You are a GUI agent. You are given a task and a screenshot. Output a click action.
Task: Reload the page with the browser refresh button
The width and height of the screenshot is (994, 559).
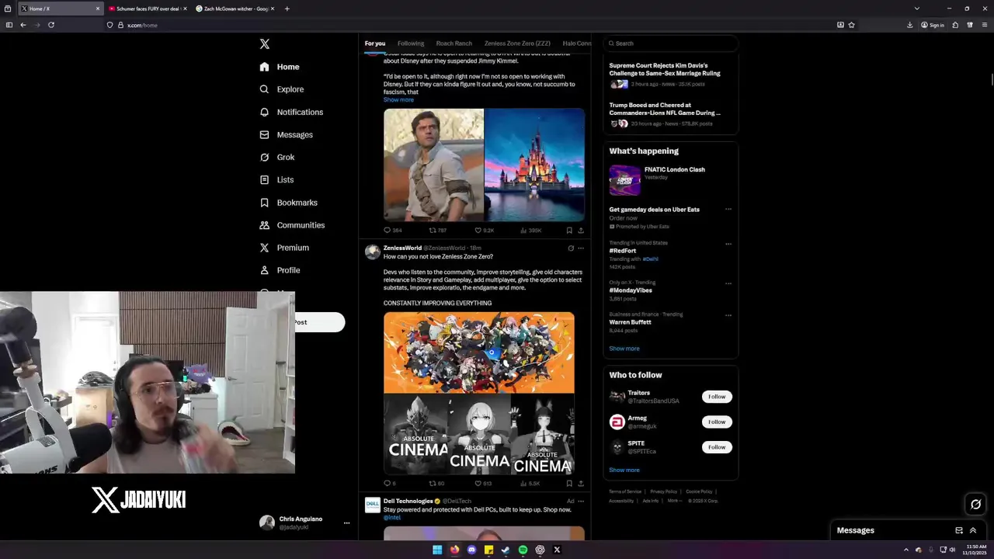click(x=51, y=25)
